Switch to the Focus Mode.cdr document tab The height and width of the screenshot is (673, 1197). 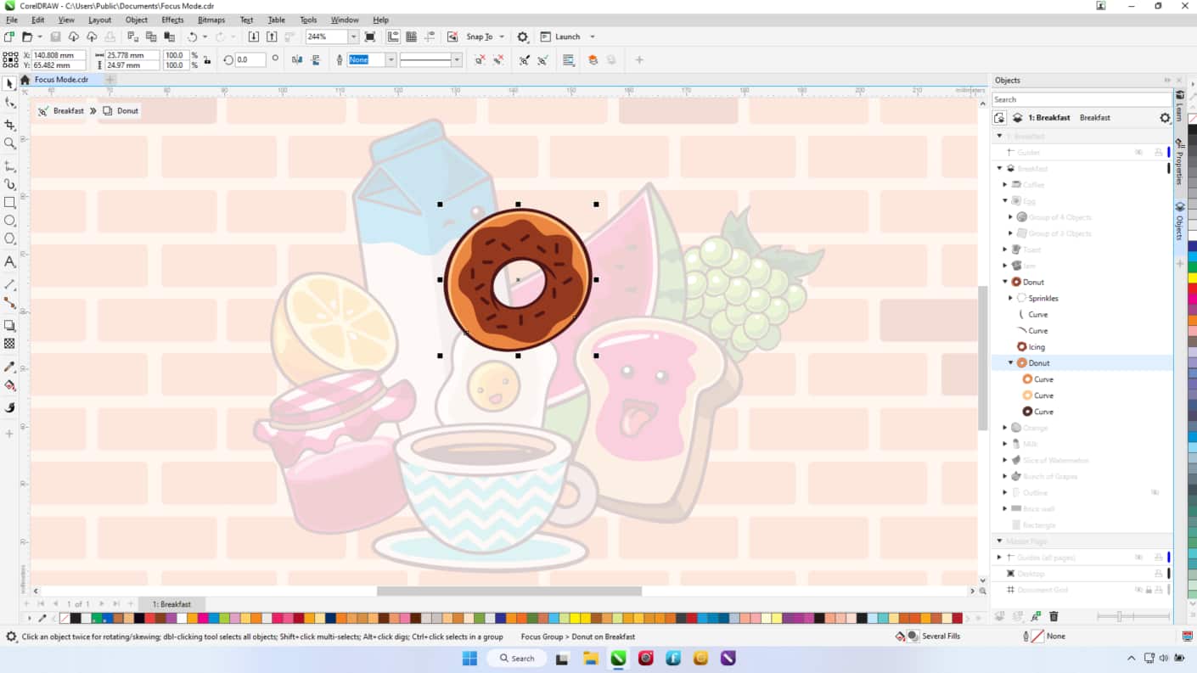[63, 79]
